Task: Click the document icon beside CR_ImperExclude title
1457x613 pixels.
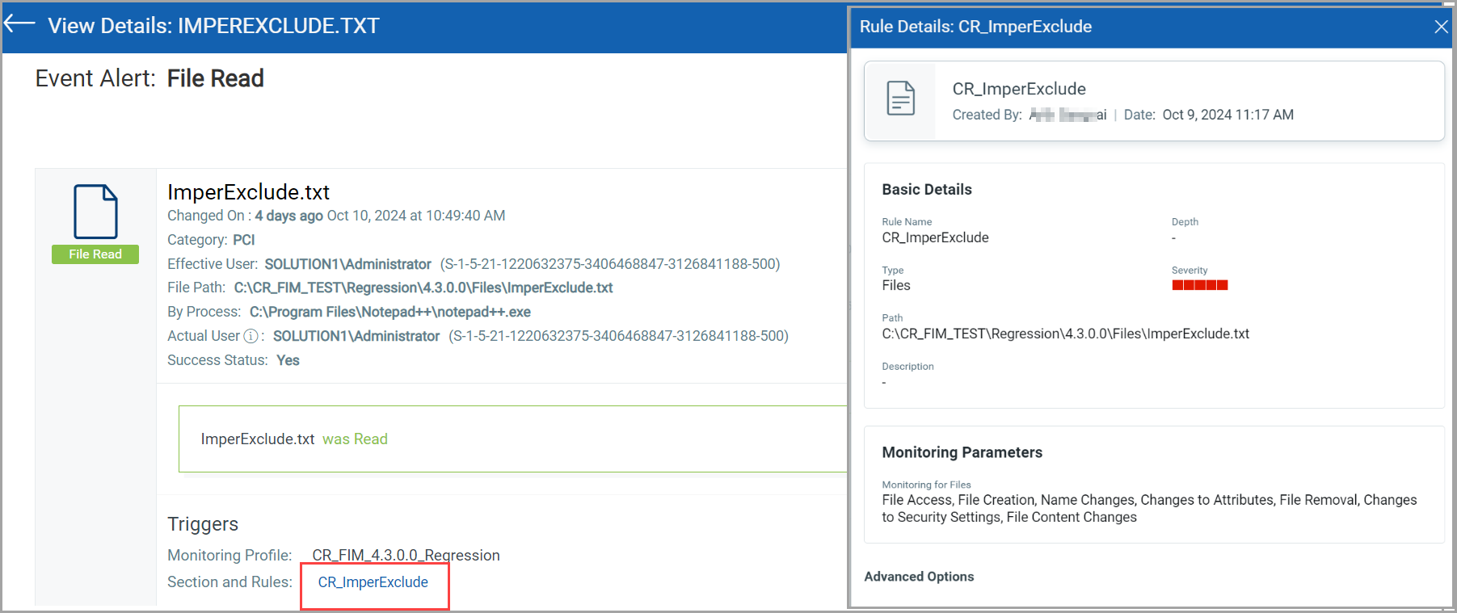Action: (900, 99)
